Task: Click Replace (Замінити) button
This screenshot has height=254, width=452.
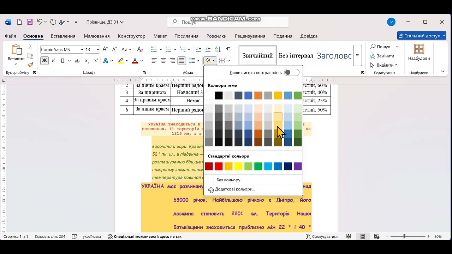Action: coord(382,56)
